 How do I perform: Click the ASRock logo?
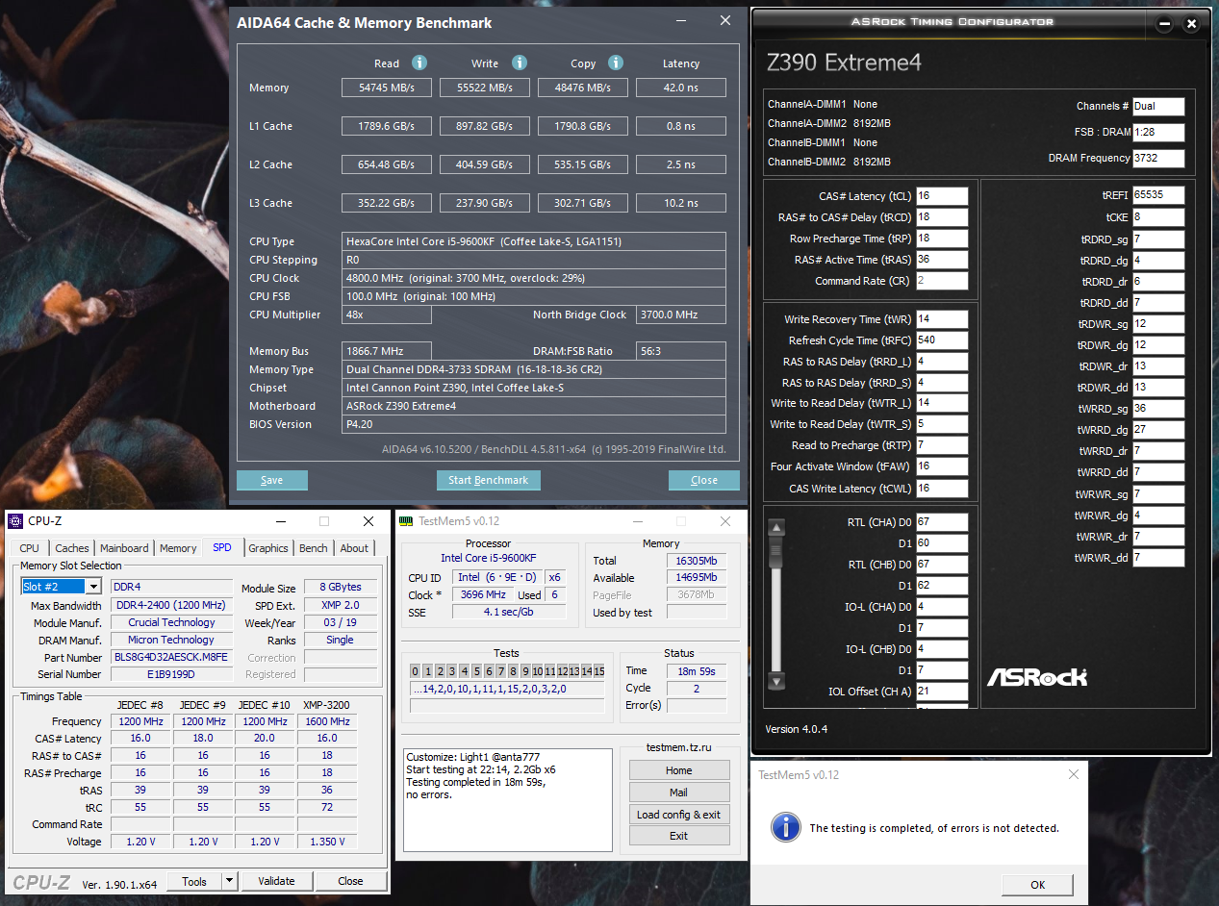click(x=1037, y=676)
